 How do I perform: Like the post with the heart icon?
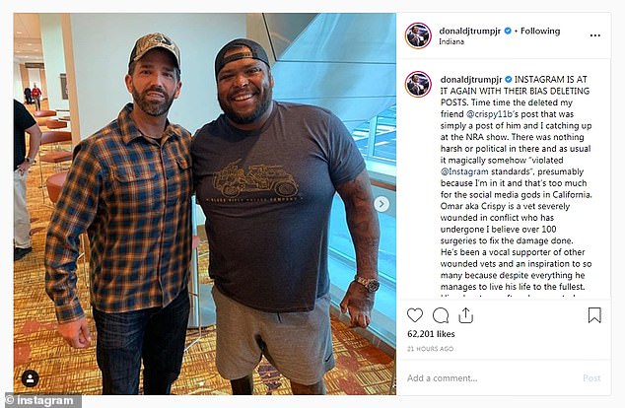415,315
